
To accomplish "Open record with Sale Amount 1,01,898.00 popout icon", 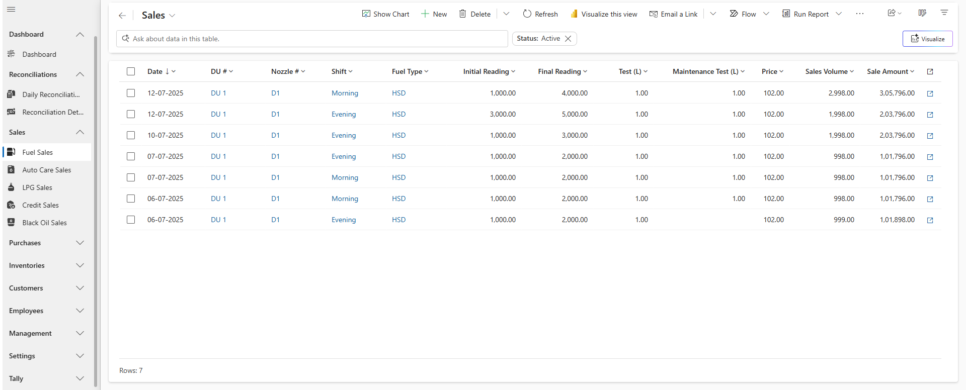I will (x=930, y=220).
